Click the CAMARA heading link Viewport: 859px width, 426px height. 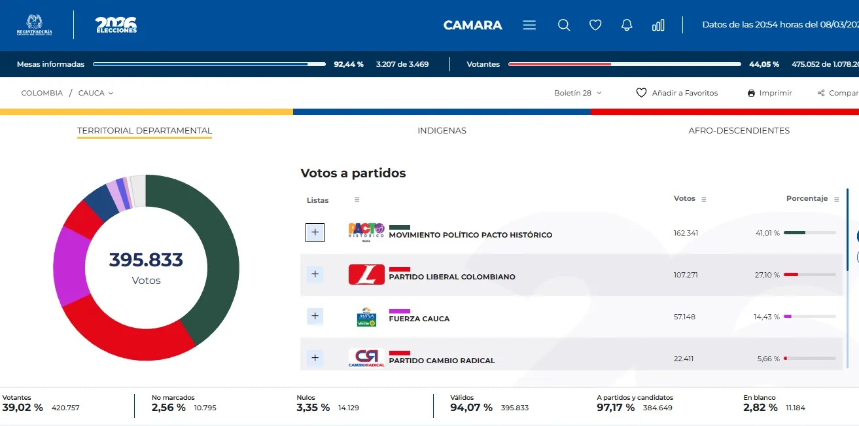pos(472,25)
